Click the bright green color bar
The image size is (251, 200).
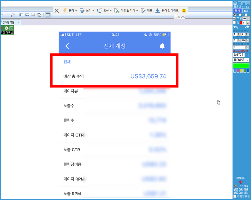(241, 65)
